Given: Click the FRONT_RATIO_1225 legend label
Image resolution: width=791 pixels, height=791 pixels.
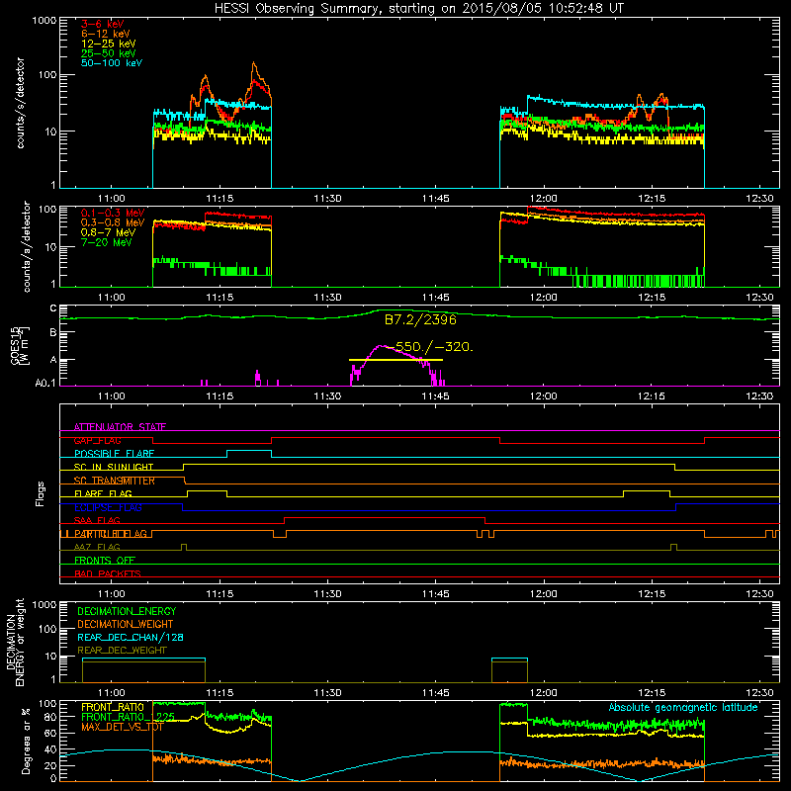Looking at the screenshot, I should [x=129, y=717].
